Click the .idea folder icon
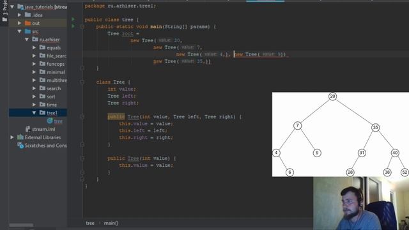The width and height of the screenshot is (409, 230). tap(27, 15)
